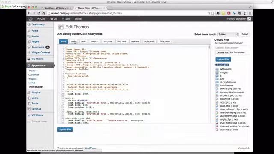
Task: Open Widgets submenu link
Action: [33, 79]
